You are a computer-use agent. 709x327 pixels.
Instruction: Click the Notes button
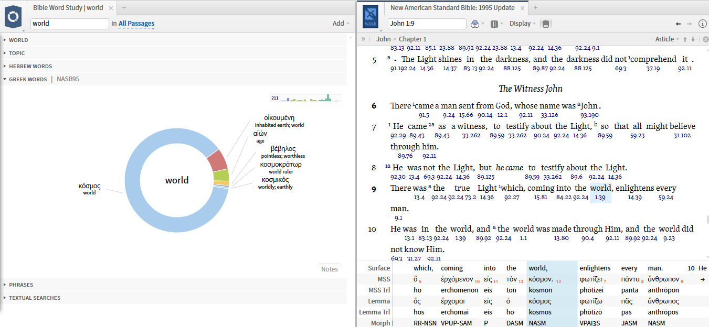pos(330,269)
